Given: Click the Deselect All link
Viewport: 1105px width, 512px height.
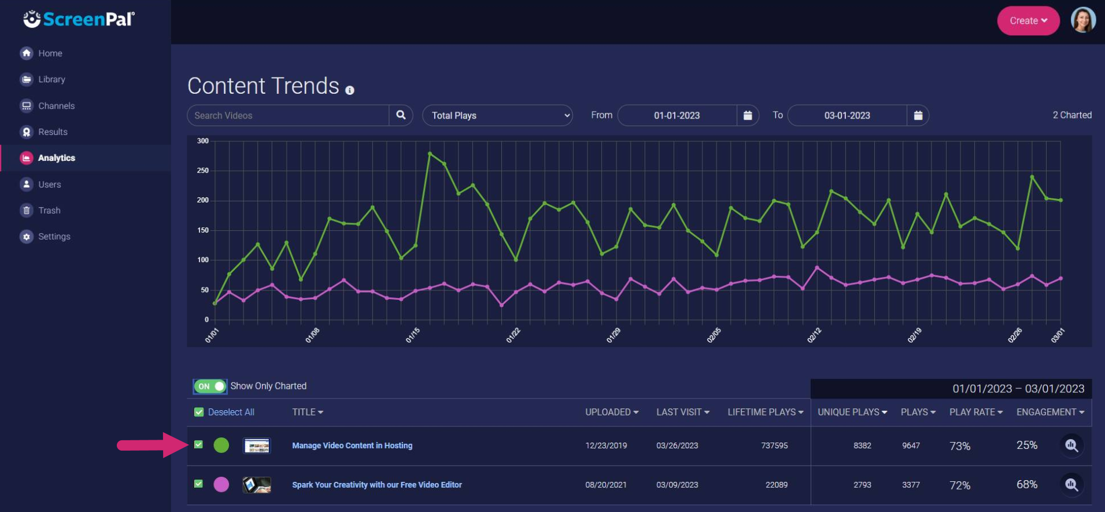Looking at the screenshot, I should click(x=231, y=412).
